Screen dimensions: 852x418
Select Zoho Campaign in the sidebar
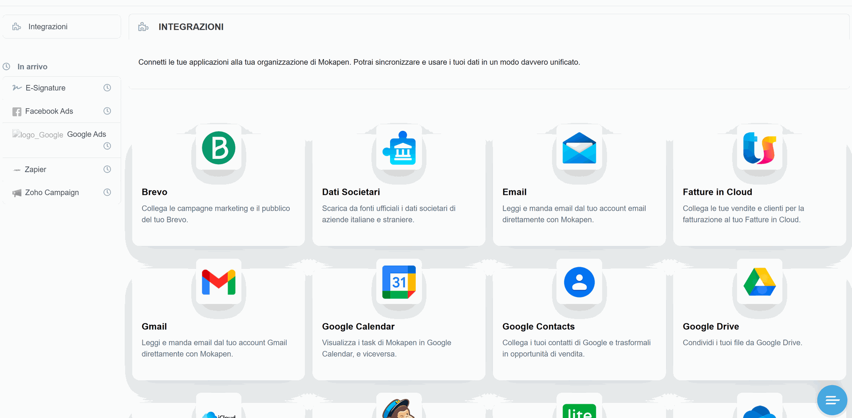[61, 193]
